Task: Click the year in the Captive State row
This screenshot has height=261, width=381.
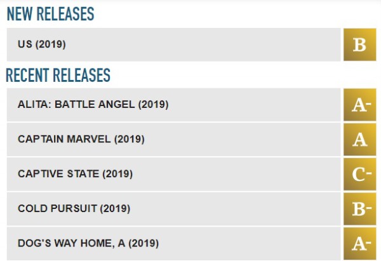Action: (118, 173)
